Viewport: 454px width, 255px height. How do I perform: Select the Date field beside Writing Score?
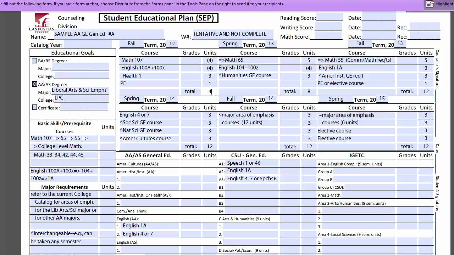[379, 27]
